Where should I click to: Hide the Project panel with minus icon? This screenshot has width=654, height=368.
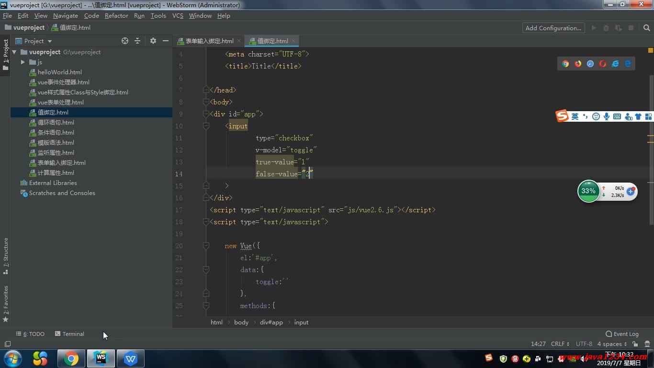[166, 41]
